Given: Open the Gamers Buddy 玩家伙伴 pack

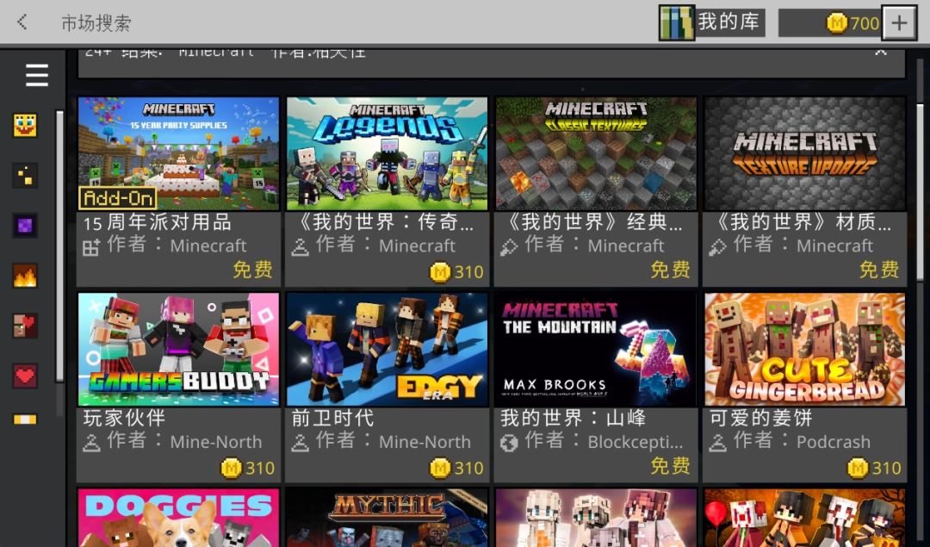Looking at the screenshot, I should (178, 350).
